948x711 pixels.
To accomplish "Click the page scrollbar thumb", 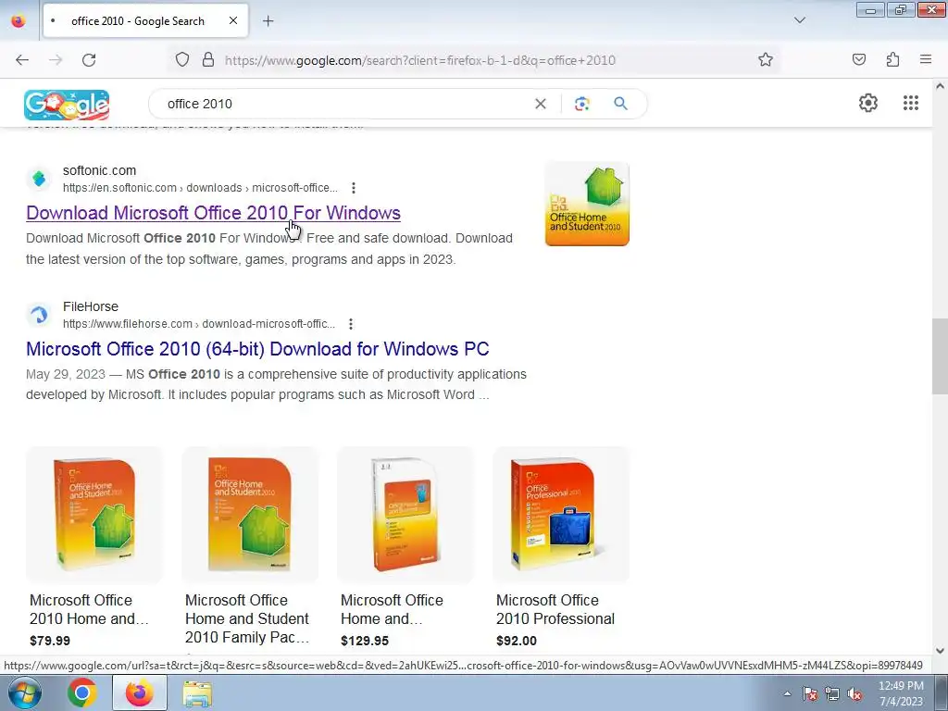I will click(941, 356).
